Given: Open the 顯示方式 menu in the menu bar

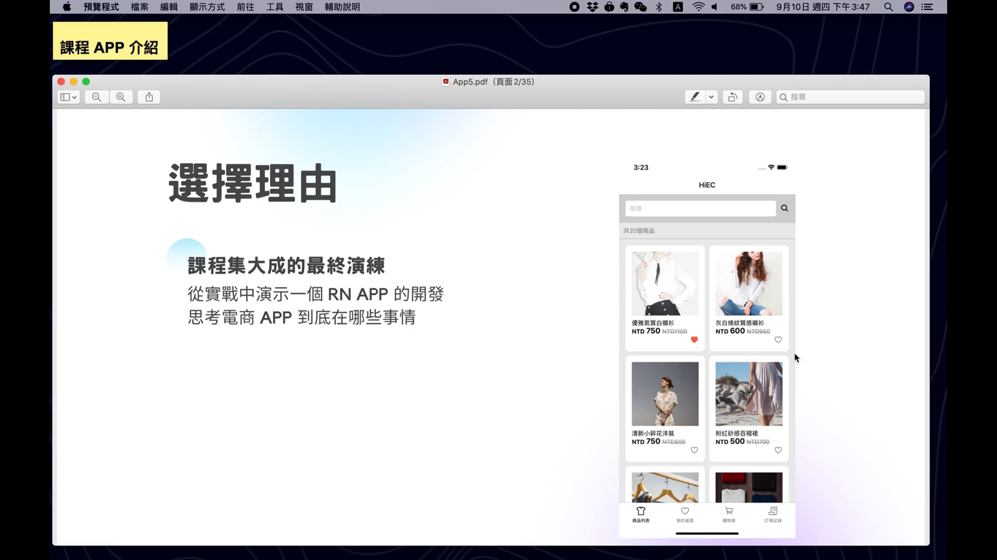Looking at the screenshot, I should coord(207,7).
